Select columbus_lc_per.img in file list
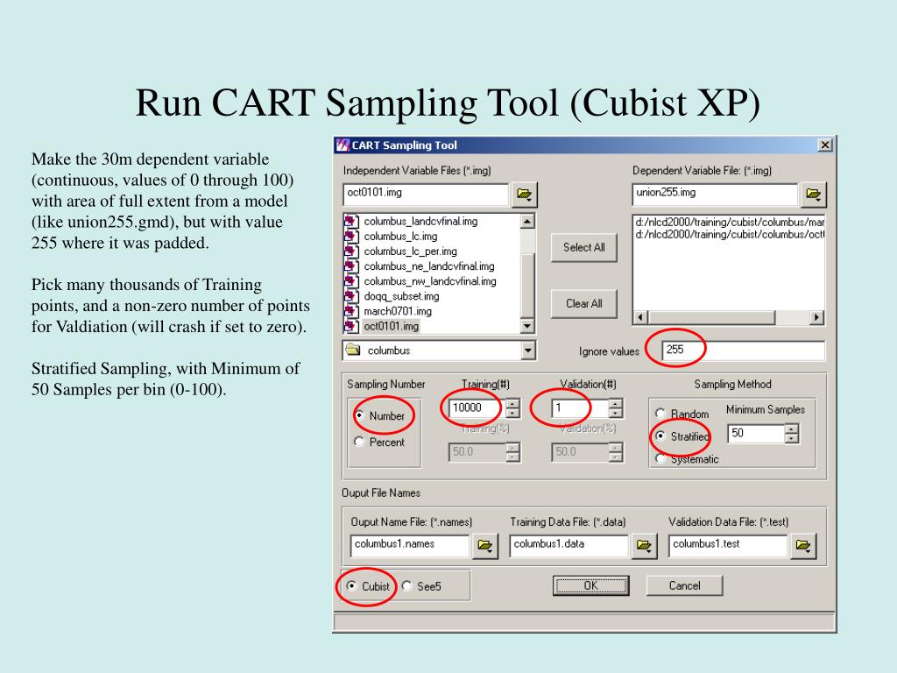The width and height of the screenshot is (897, 673). tap(410, 251)
